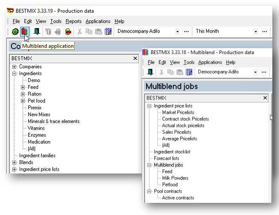Click ellipsis button next to main company dropdown

tap(186, 32)
